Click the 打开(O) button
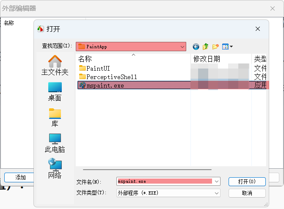Image resolution: width=284 pixels, height=209 pixels. coord(247,181)
